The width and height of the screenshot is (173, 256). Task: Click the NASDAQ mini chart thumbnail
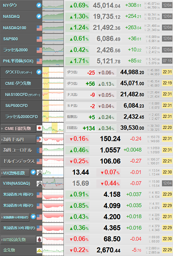53,17
